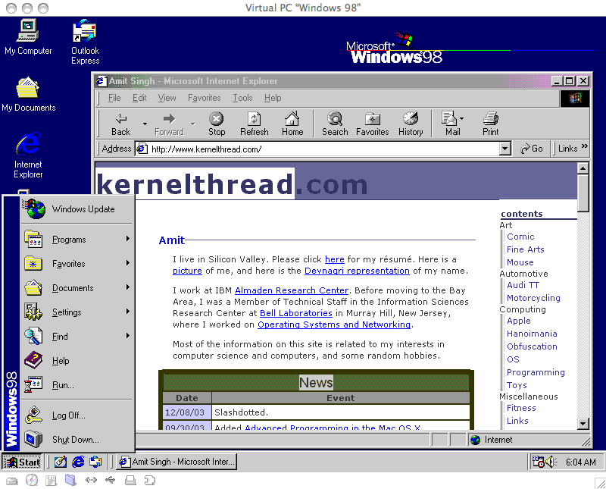Stop loading the page with Stop button
The height and width of the screenshot is (489, 606).
pos(217,124)
